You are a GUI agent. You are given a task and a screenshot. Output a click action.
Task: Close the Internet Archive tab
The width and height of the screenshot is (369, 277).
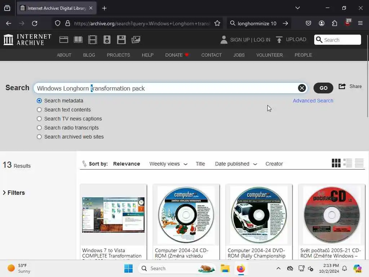pos(91,8)
